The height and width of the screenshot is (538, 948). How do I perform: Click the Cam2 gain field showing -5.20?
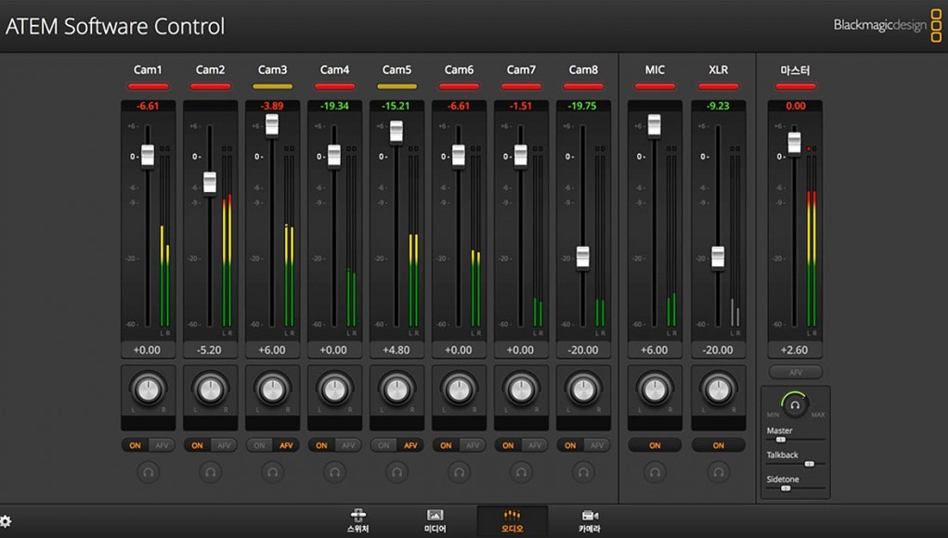[x=210, y=350]
